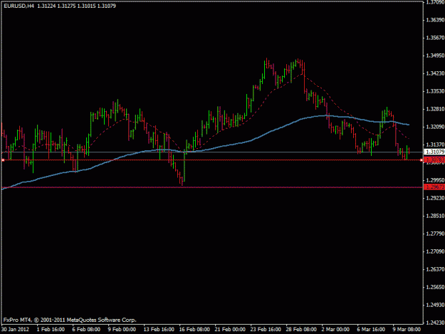Click price axis value 1.29950

point(435,180)
